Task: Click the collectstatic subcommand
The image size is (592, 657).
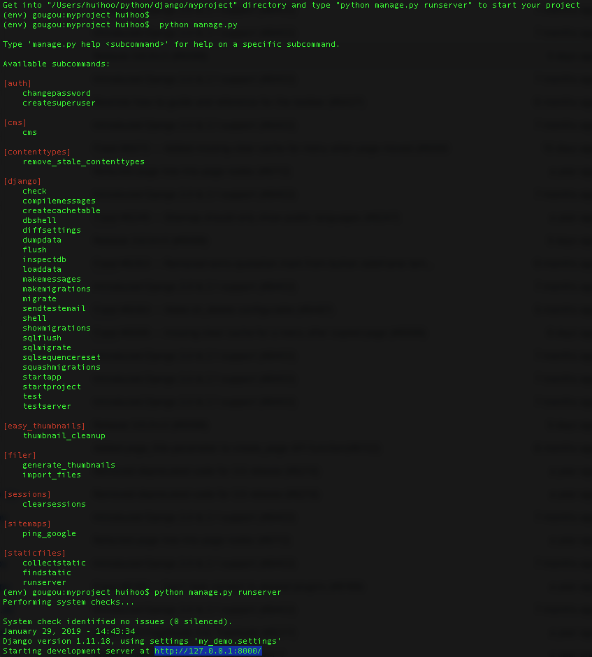Action: point(55,563)
